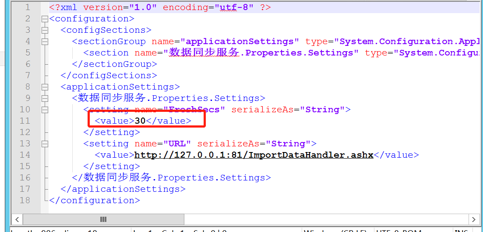Collapse the fold marker on line 9

click(x=45, y=99)
